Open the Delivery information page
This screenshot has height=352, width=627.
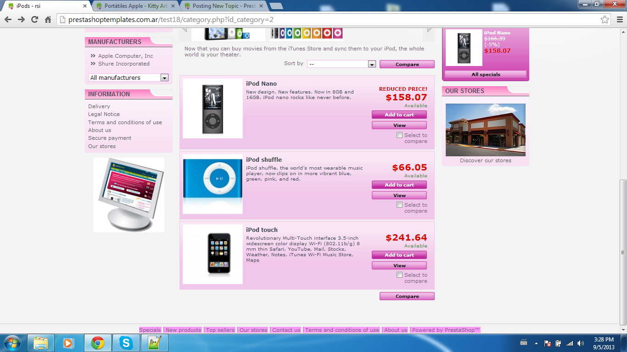(99, 106)
